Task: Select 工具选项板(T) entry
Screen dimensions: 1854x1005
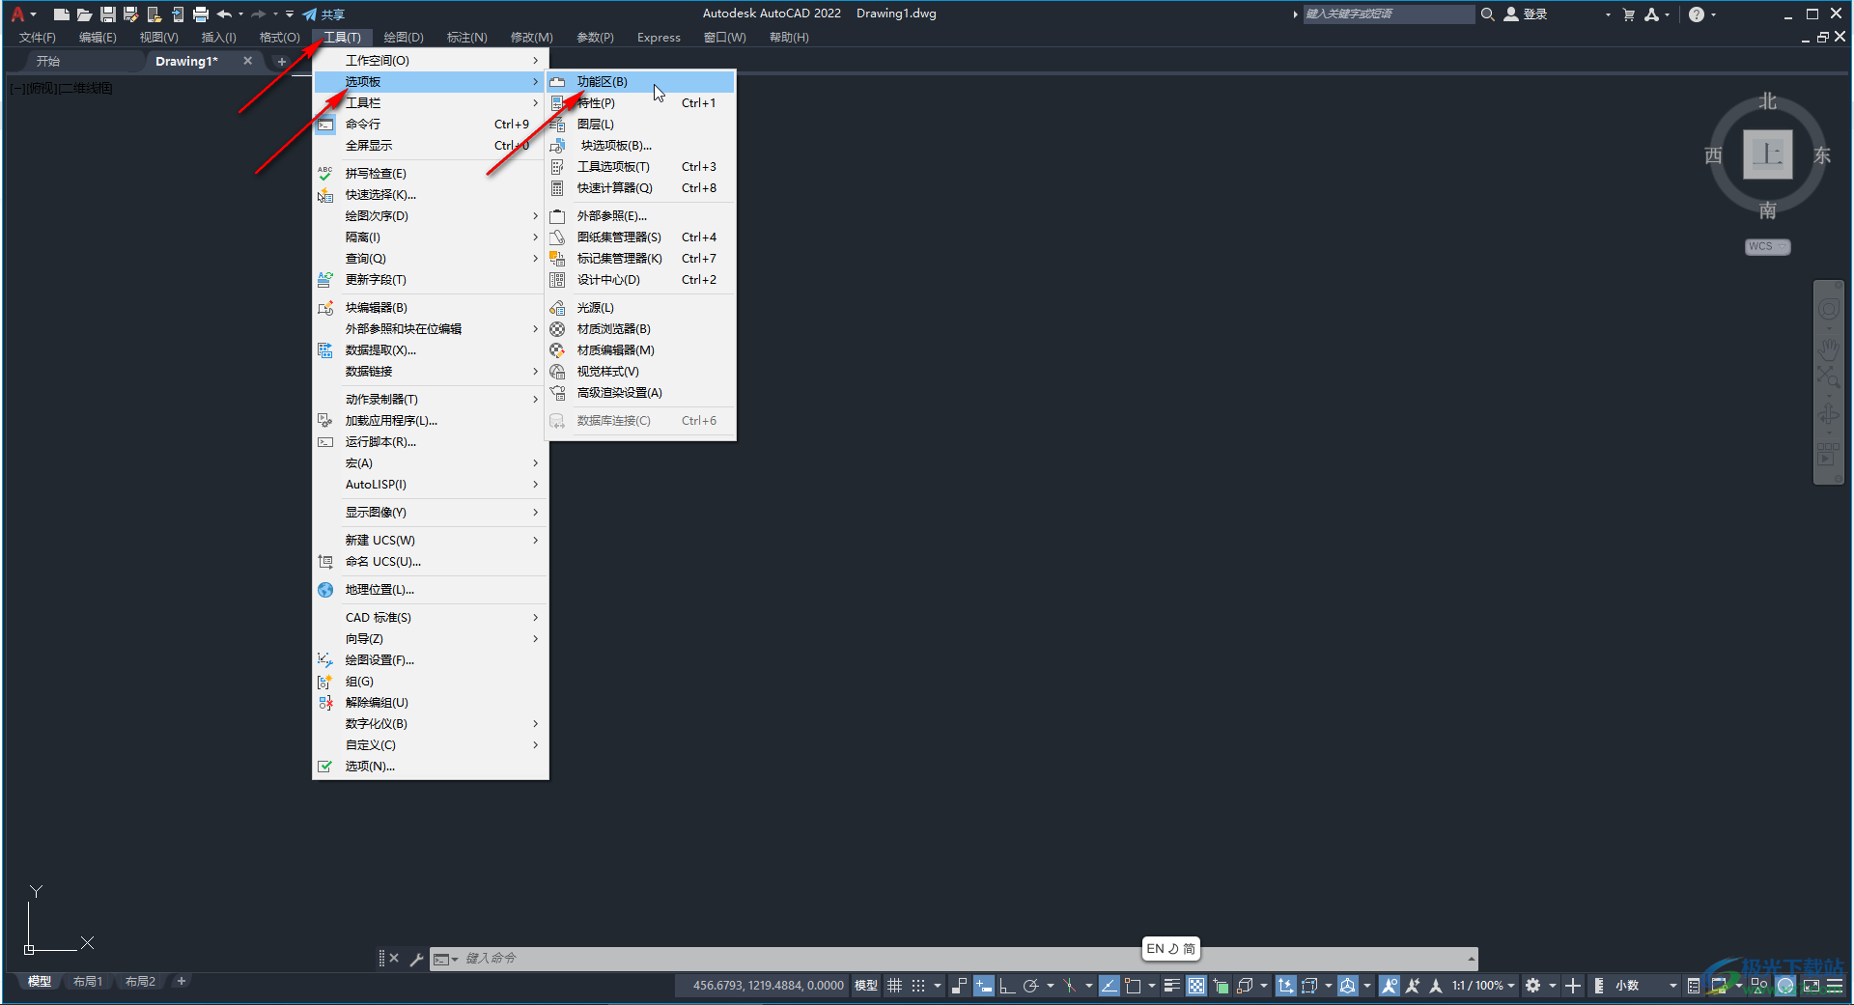Action: tap(641, 167)
